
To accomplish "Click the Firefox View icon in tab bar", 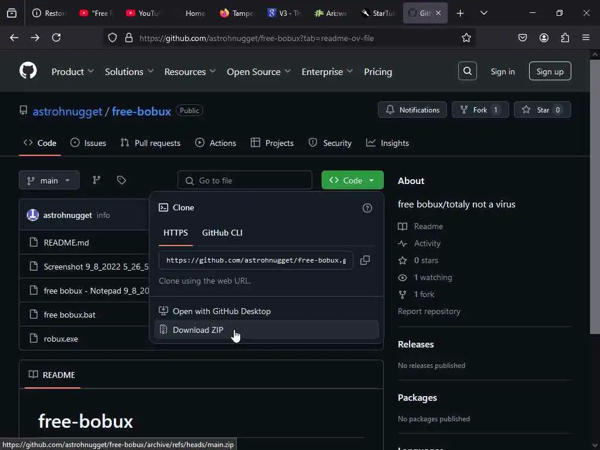I will (12, 13).
